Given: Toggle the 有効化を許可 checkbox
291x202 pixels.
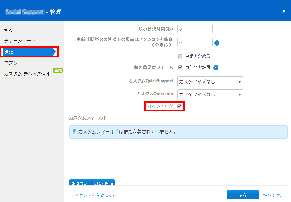Looking at the screenshot, I should pyautogui.click(x=180, y=67).
